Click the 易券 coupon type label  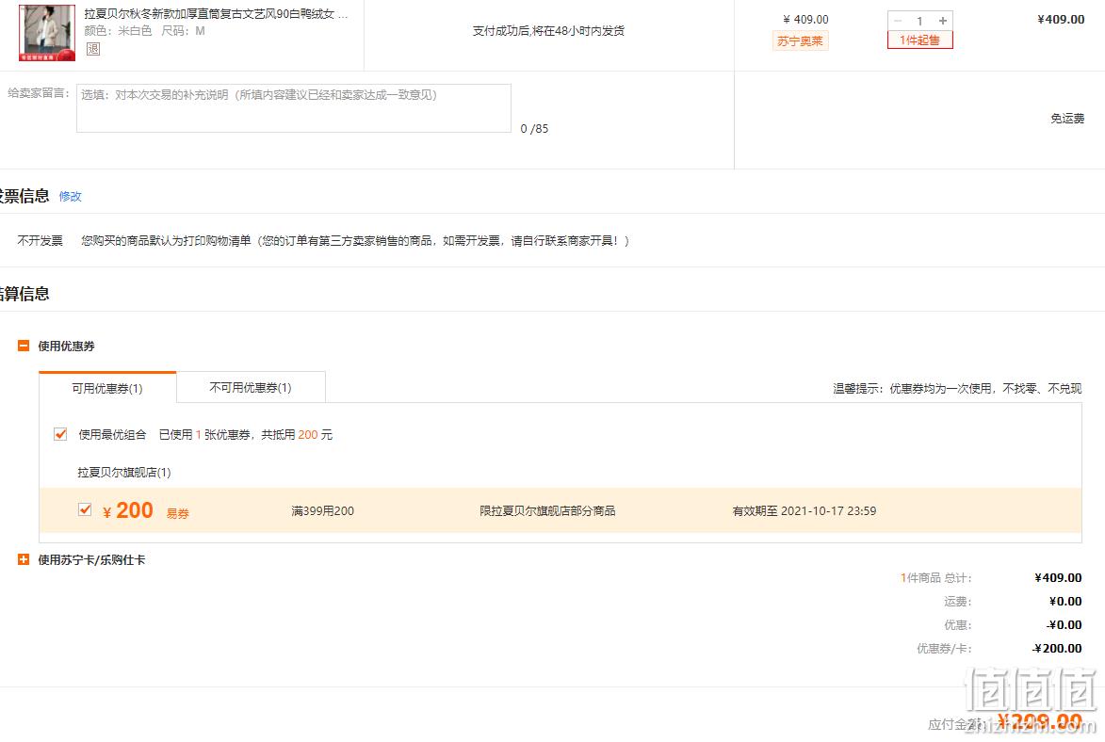coord(178,514)
